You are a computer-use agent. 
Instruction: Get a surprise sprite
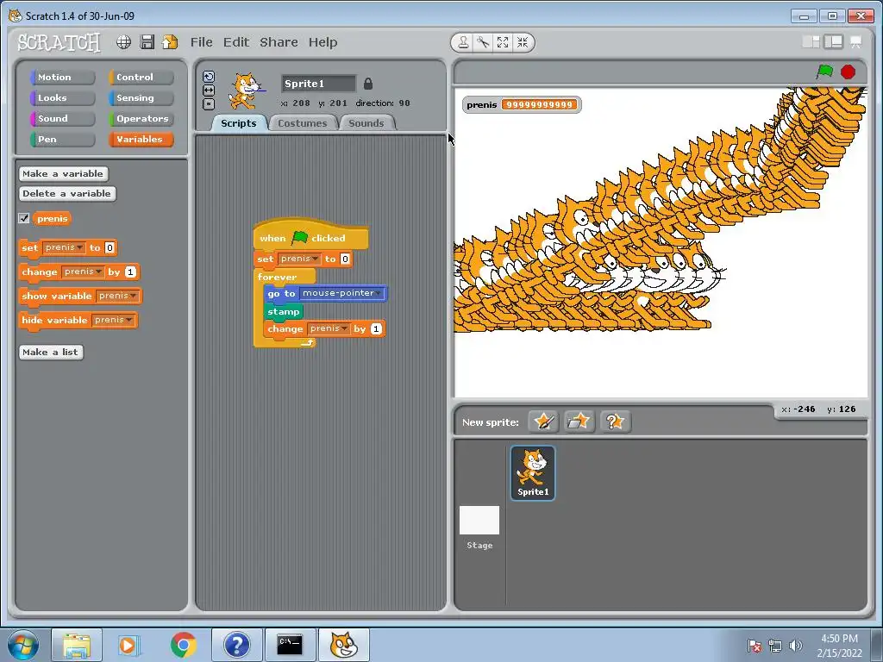click(615, 422)
